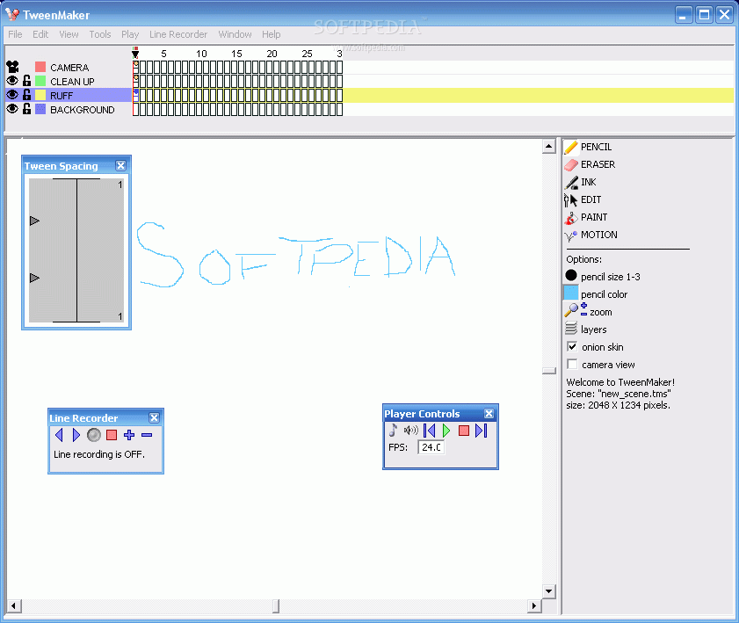Jump to last frame in Player Controls
This screenshot has width=739, height=623.
point(482,430)
